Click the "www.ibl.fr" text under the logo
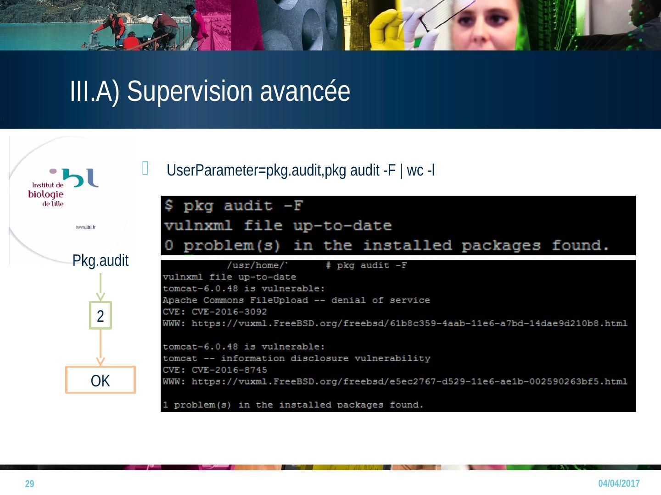This screenshot has width=661, height=495. coord(86,227)
